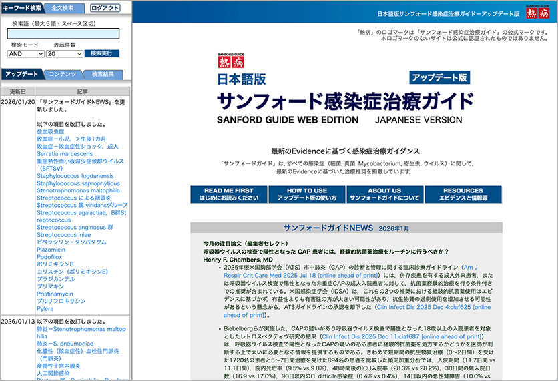Open the 人工関節感染 link
The height and width of the screenshot is (381, 558).
click(53, 373)
